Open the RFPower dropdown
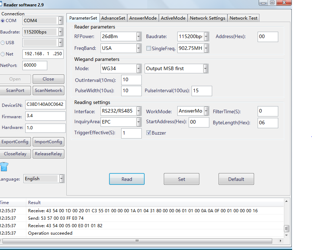 [x=139, y=36]
